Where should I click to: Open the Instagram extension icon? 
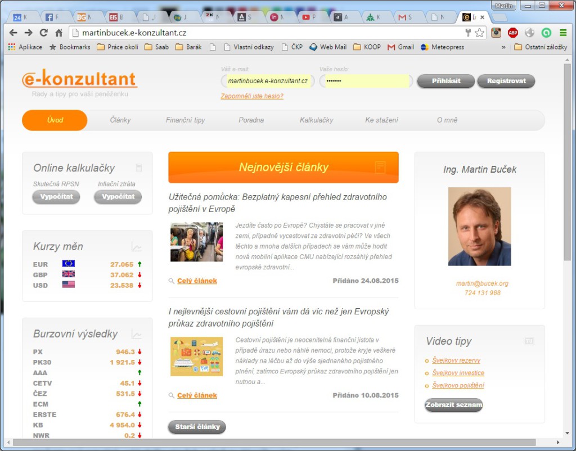[496, 33]
